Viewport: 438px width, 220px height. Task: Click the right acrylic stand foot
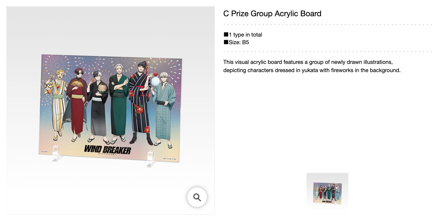[151, 159]
